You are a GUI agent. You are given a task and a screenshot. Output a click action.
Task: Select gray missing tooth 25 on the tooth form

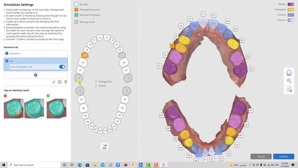tap(122, 55)
